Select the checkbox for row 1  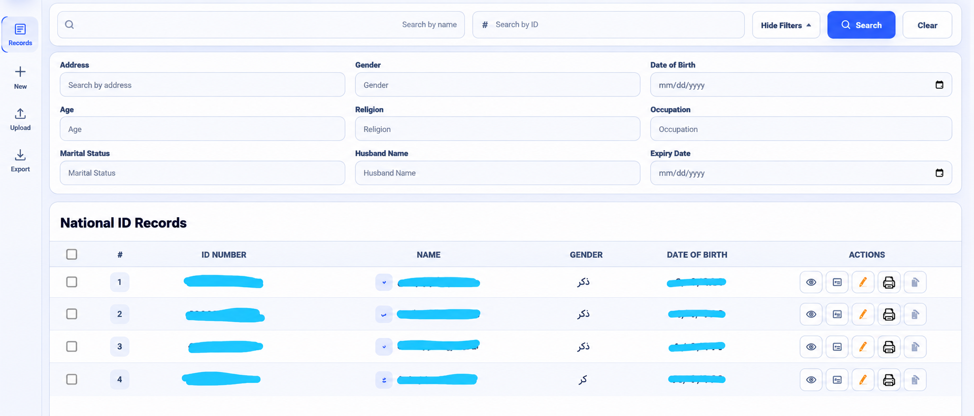coord(72,282)
